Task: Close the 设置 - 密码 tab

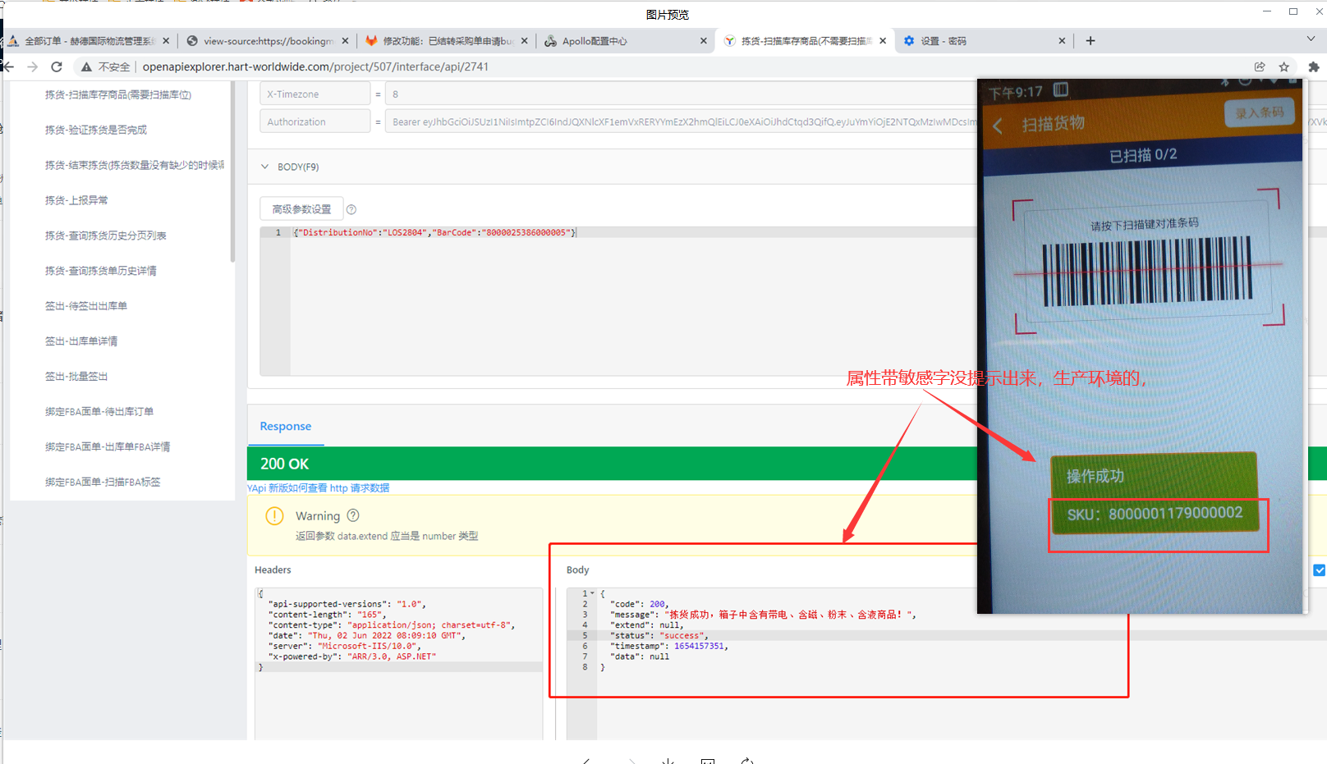Action: [1062, 41]
